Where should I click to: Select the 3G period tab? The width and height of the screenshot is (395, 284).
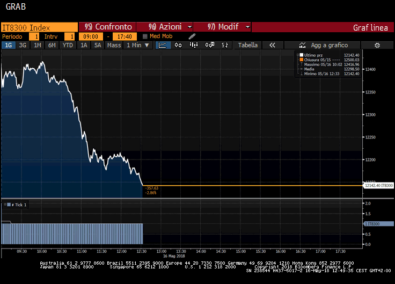[23, 45]
